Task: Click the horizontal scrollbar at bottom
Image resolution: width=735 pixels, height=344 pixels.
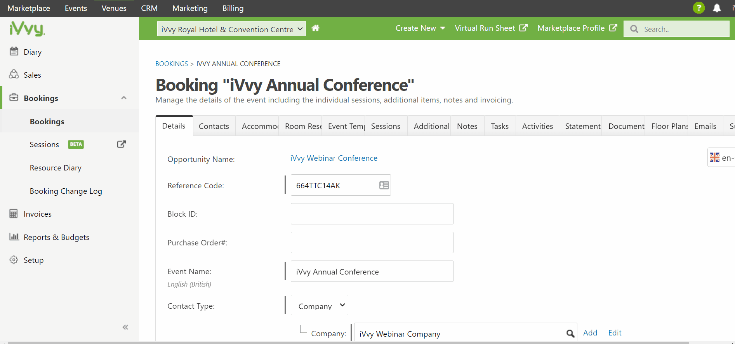Action: click(348, 343)
